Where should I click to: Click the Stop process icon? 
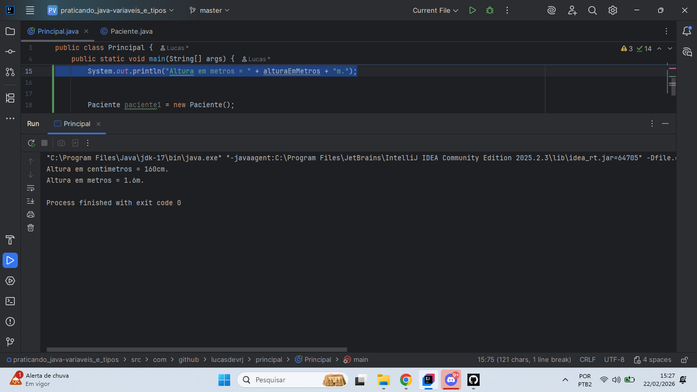point(44,143)
